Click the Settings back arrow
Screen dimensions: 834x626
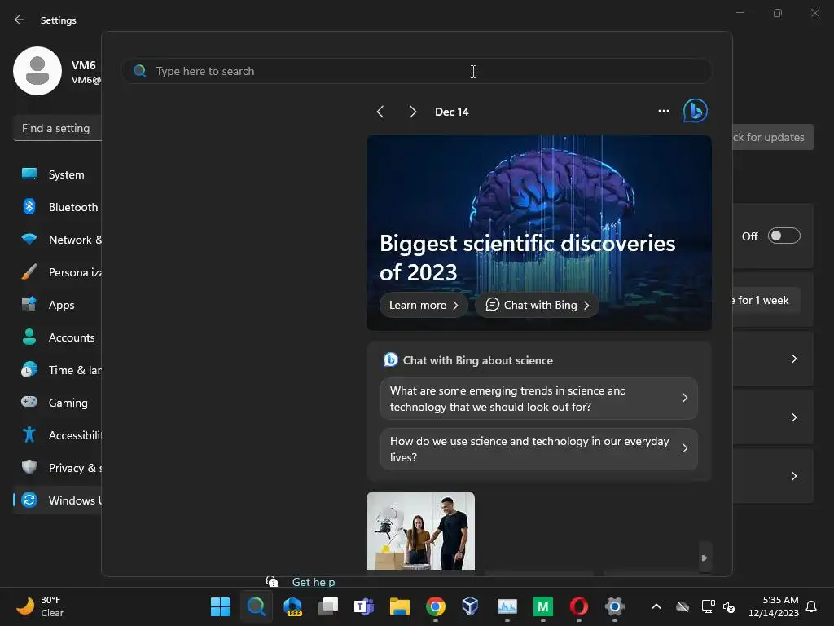point(20,20)
